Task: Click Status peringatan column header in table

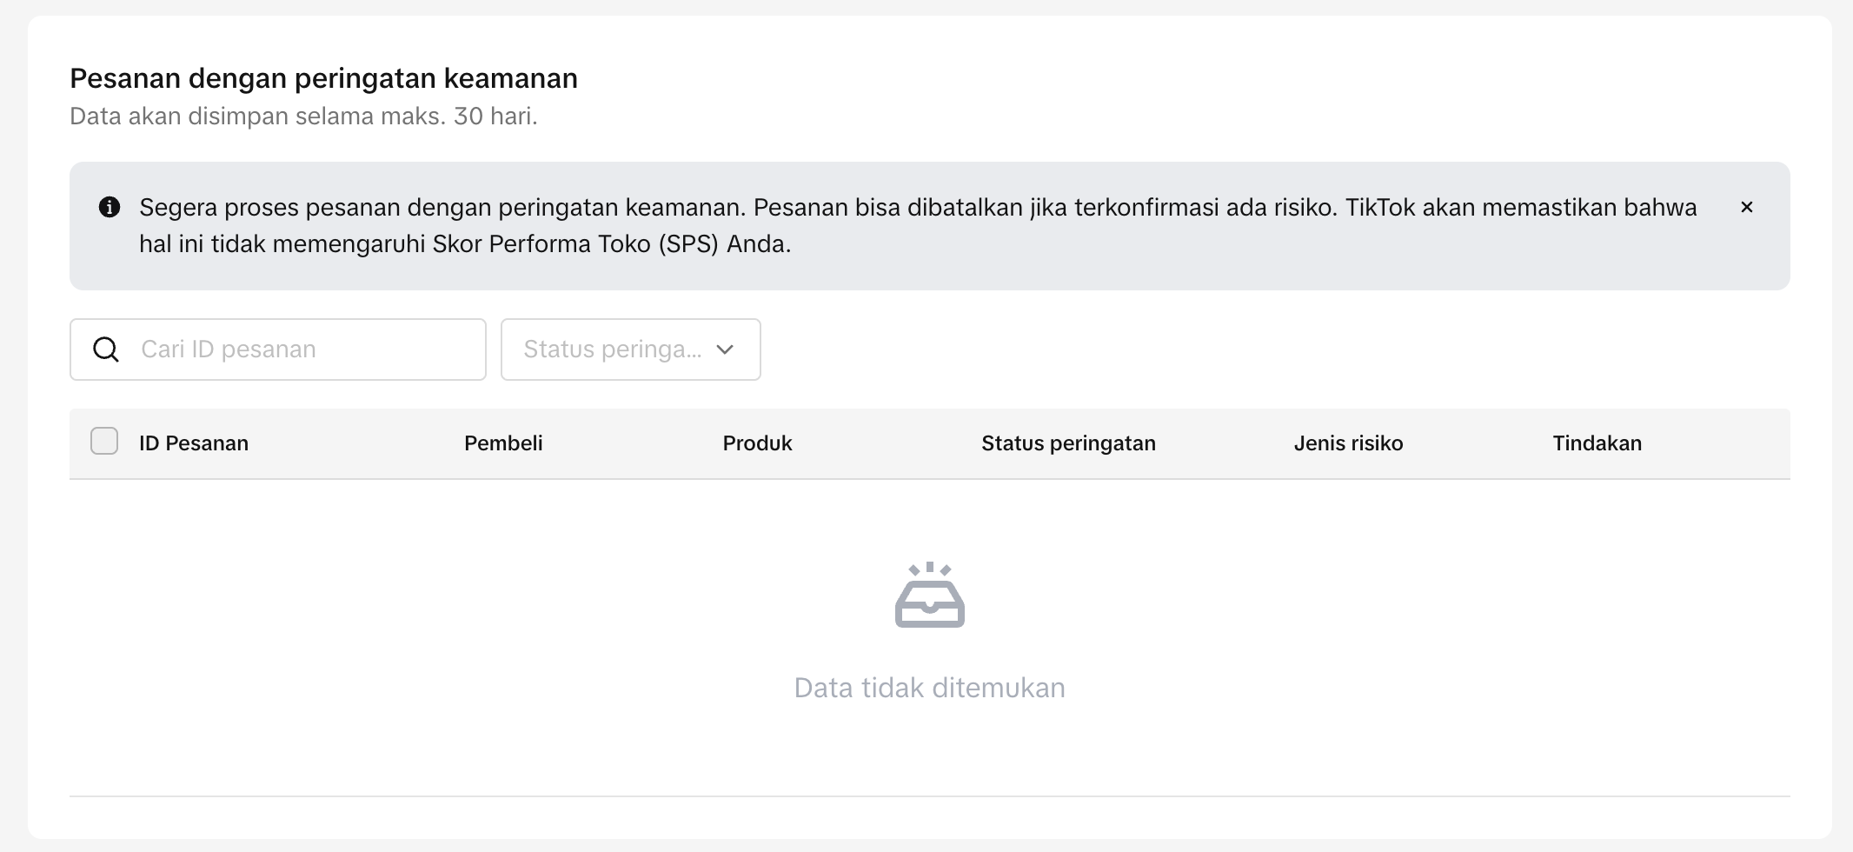Action: coord(1068,443)
